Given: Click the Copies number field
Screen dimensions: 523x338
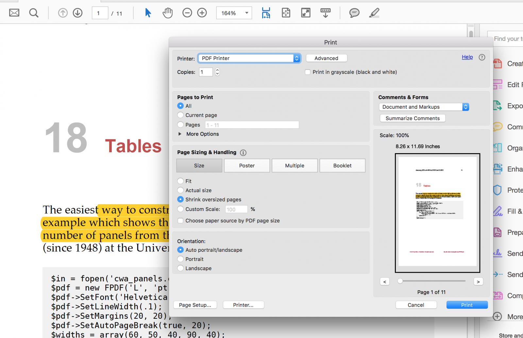Looking at the screenshot, I should tap(206, 72).
